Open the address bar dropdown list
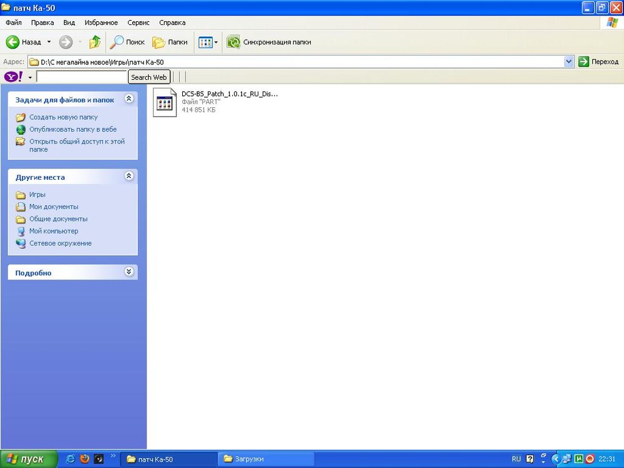The height and width of the screenshot is (468, 624). click(x=568, y=61)
